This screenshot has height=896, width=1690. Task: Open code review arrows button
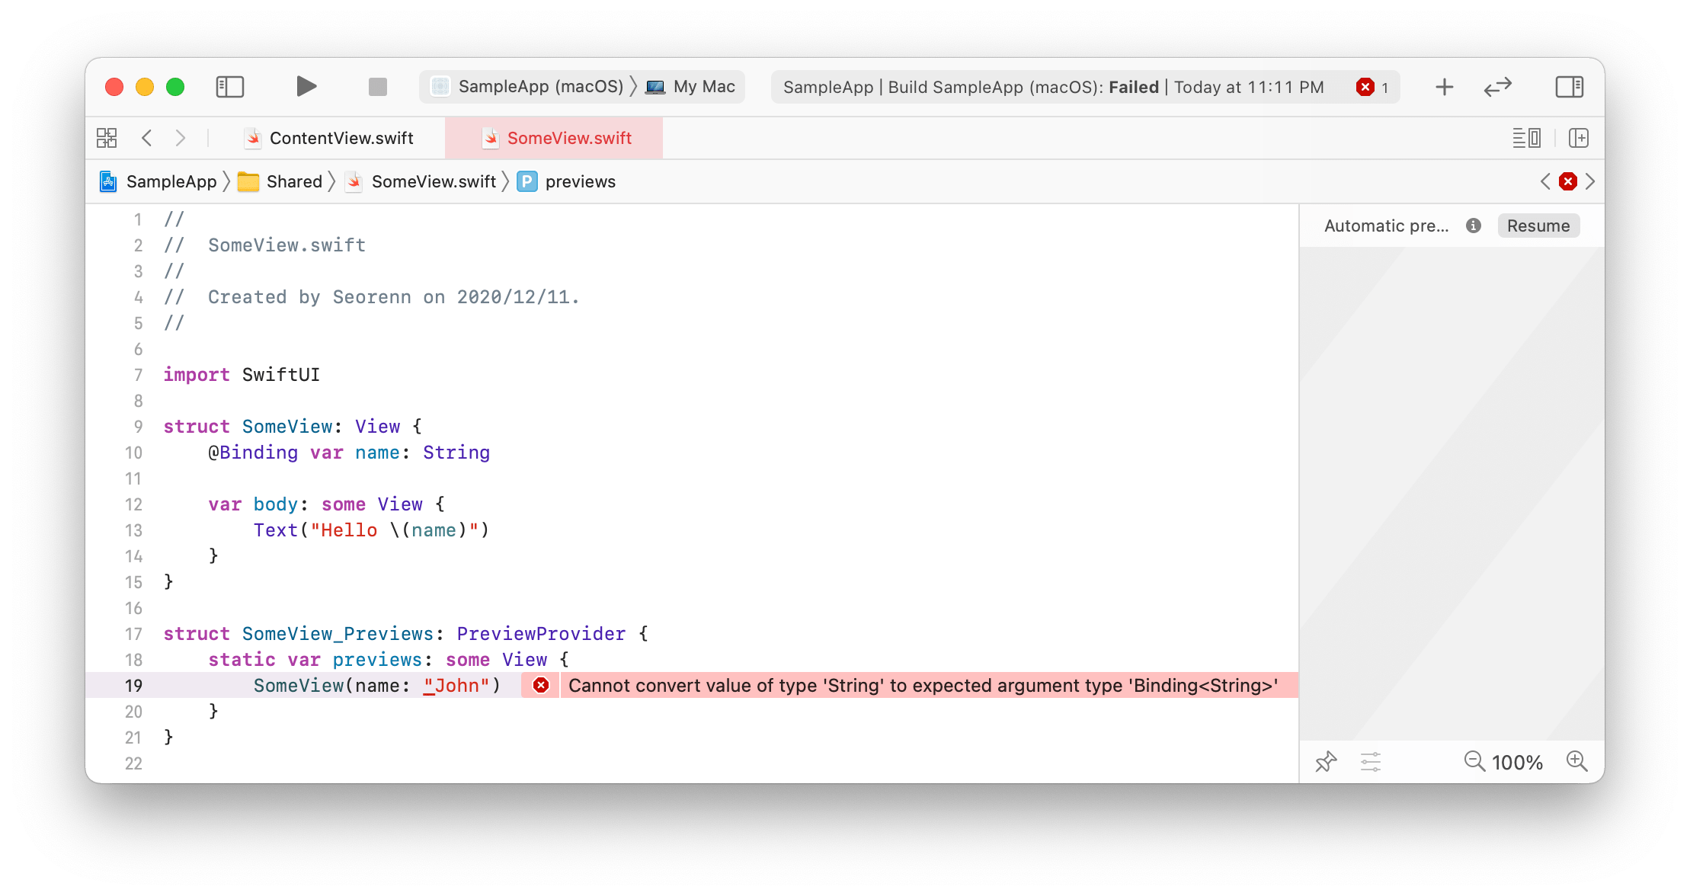(x=1497, y=87)
